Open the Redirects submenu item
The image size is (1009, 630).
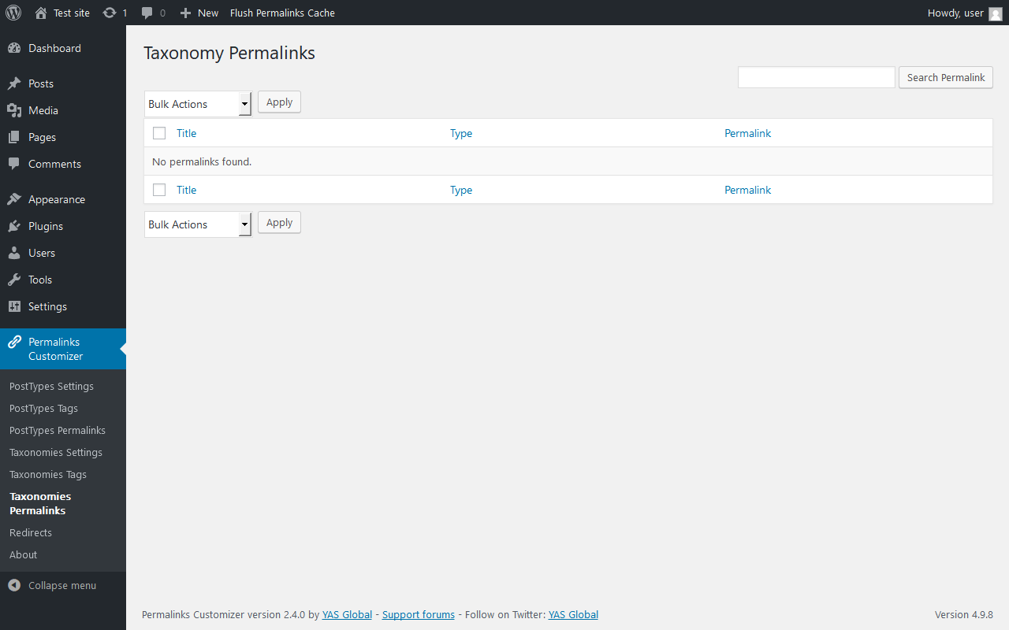click(x=31, y=532)
